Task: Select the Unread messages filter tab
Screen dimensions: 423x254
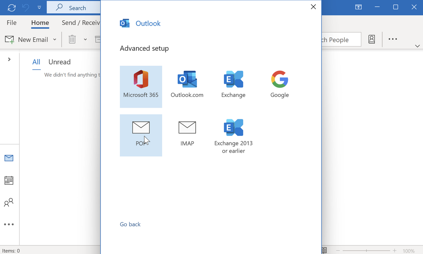Action: point(60,62)
